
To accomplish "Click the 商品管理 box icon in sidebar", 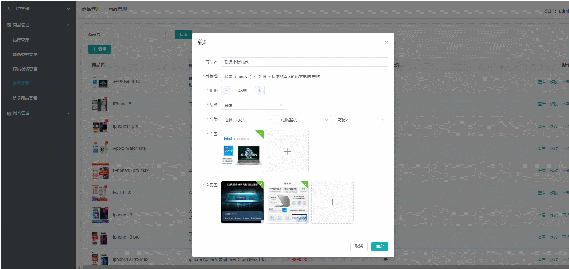I will (x=9, y=25).
